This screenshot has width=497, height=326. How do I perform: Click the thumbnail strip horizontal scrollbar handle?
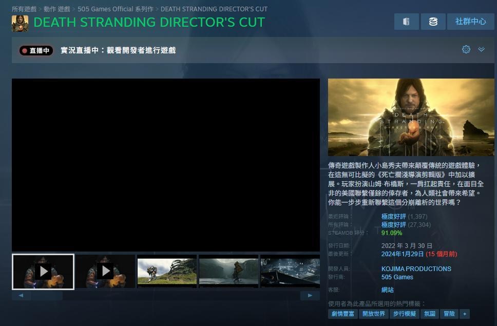click(x=47, y=296)
